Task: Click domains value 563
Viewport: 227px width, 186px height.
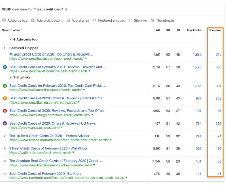Action: [x=219, y=67]
